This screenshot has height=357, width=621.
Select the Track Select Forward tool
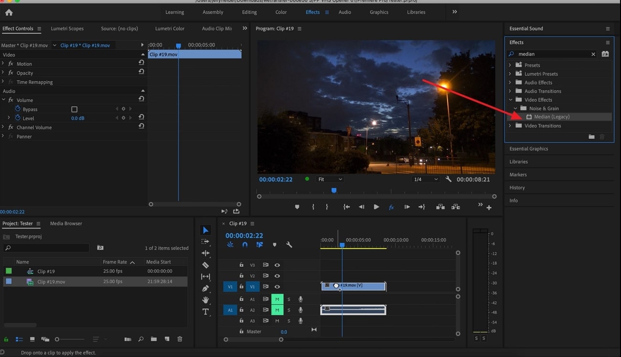[206, 242]
